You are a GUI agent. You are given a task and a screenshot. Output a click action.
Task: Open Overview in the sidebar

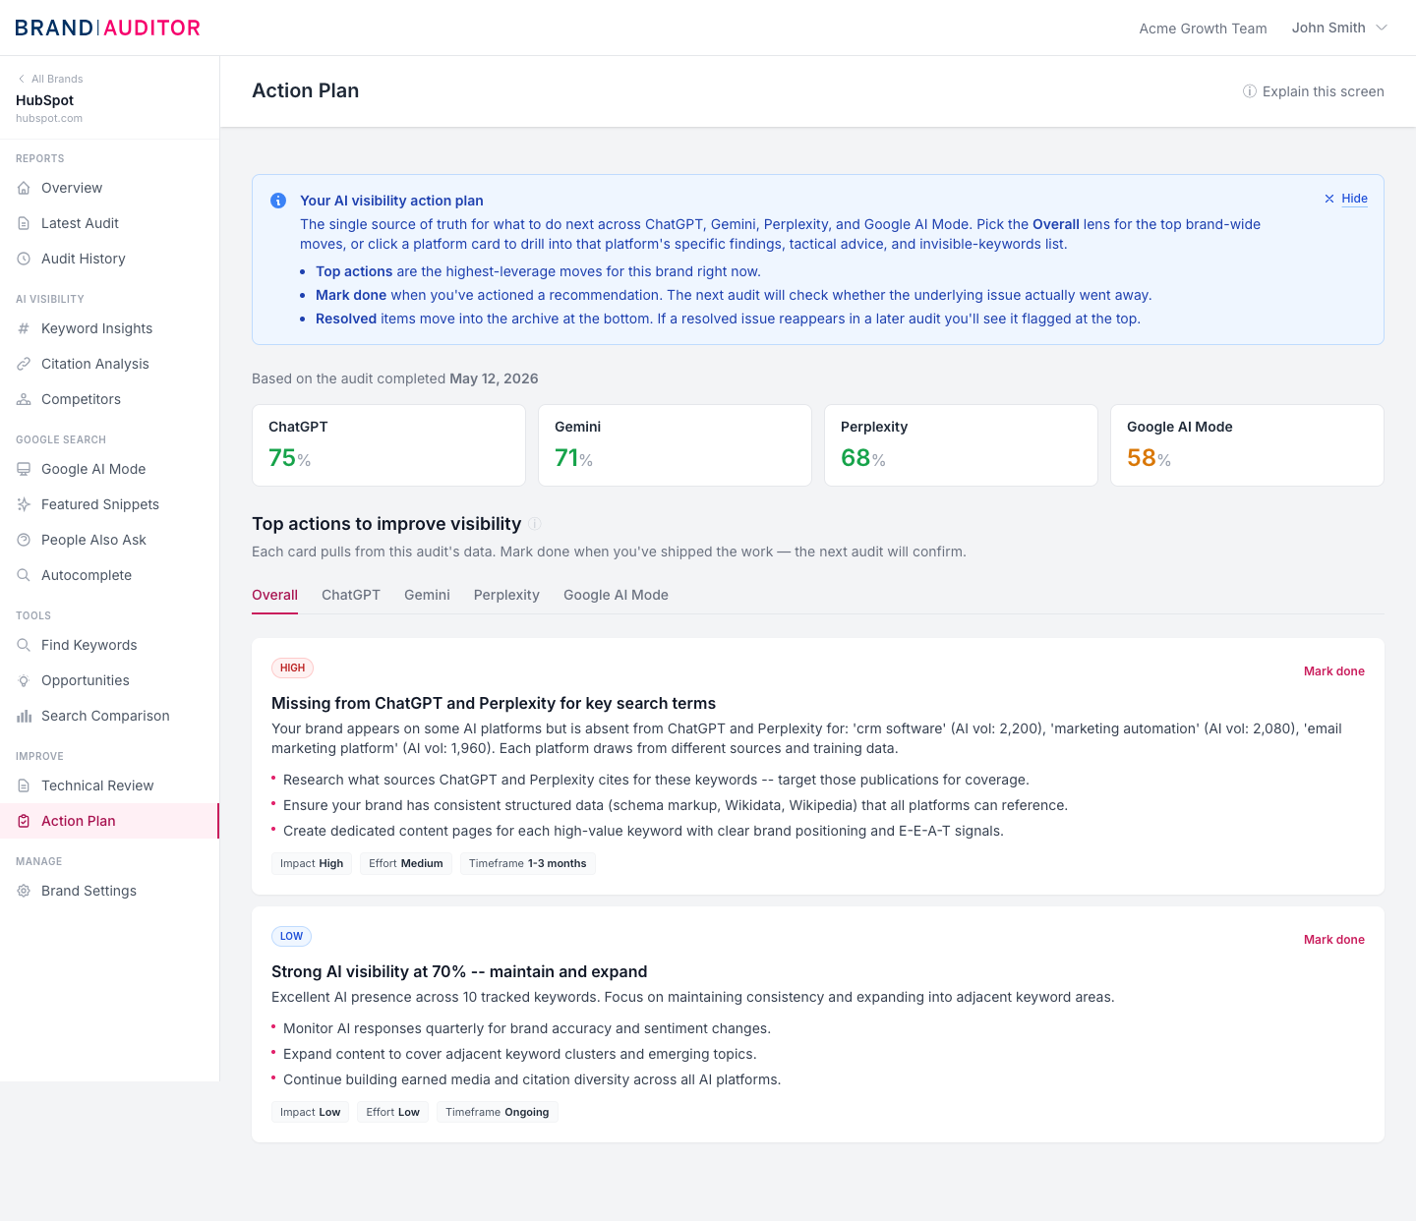(109, 188)
